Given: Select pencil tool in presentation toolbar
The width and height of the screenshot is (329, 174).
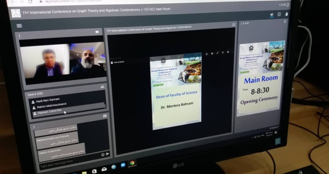Looking at the screenshot, I should [217, 53].
